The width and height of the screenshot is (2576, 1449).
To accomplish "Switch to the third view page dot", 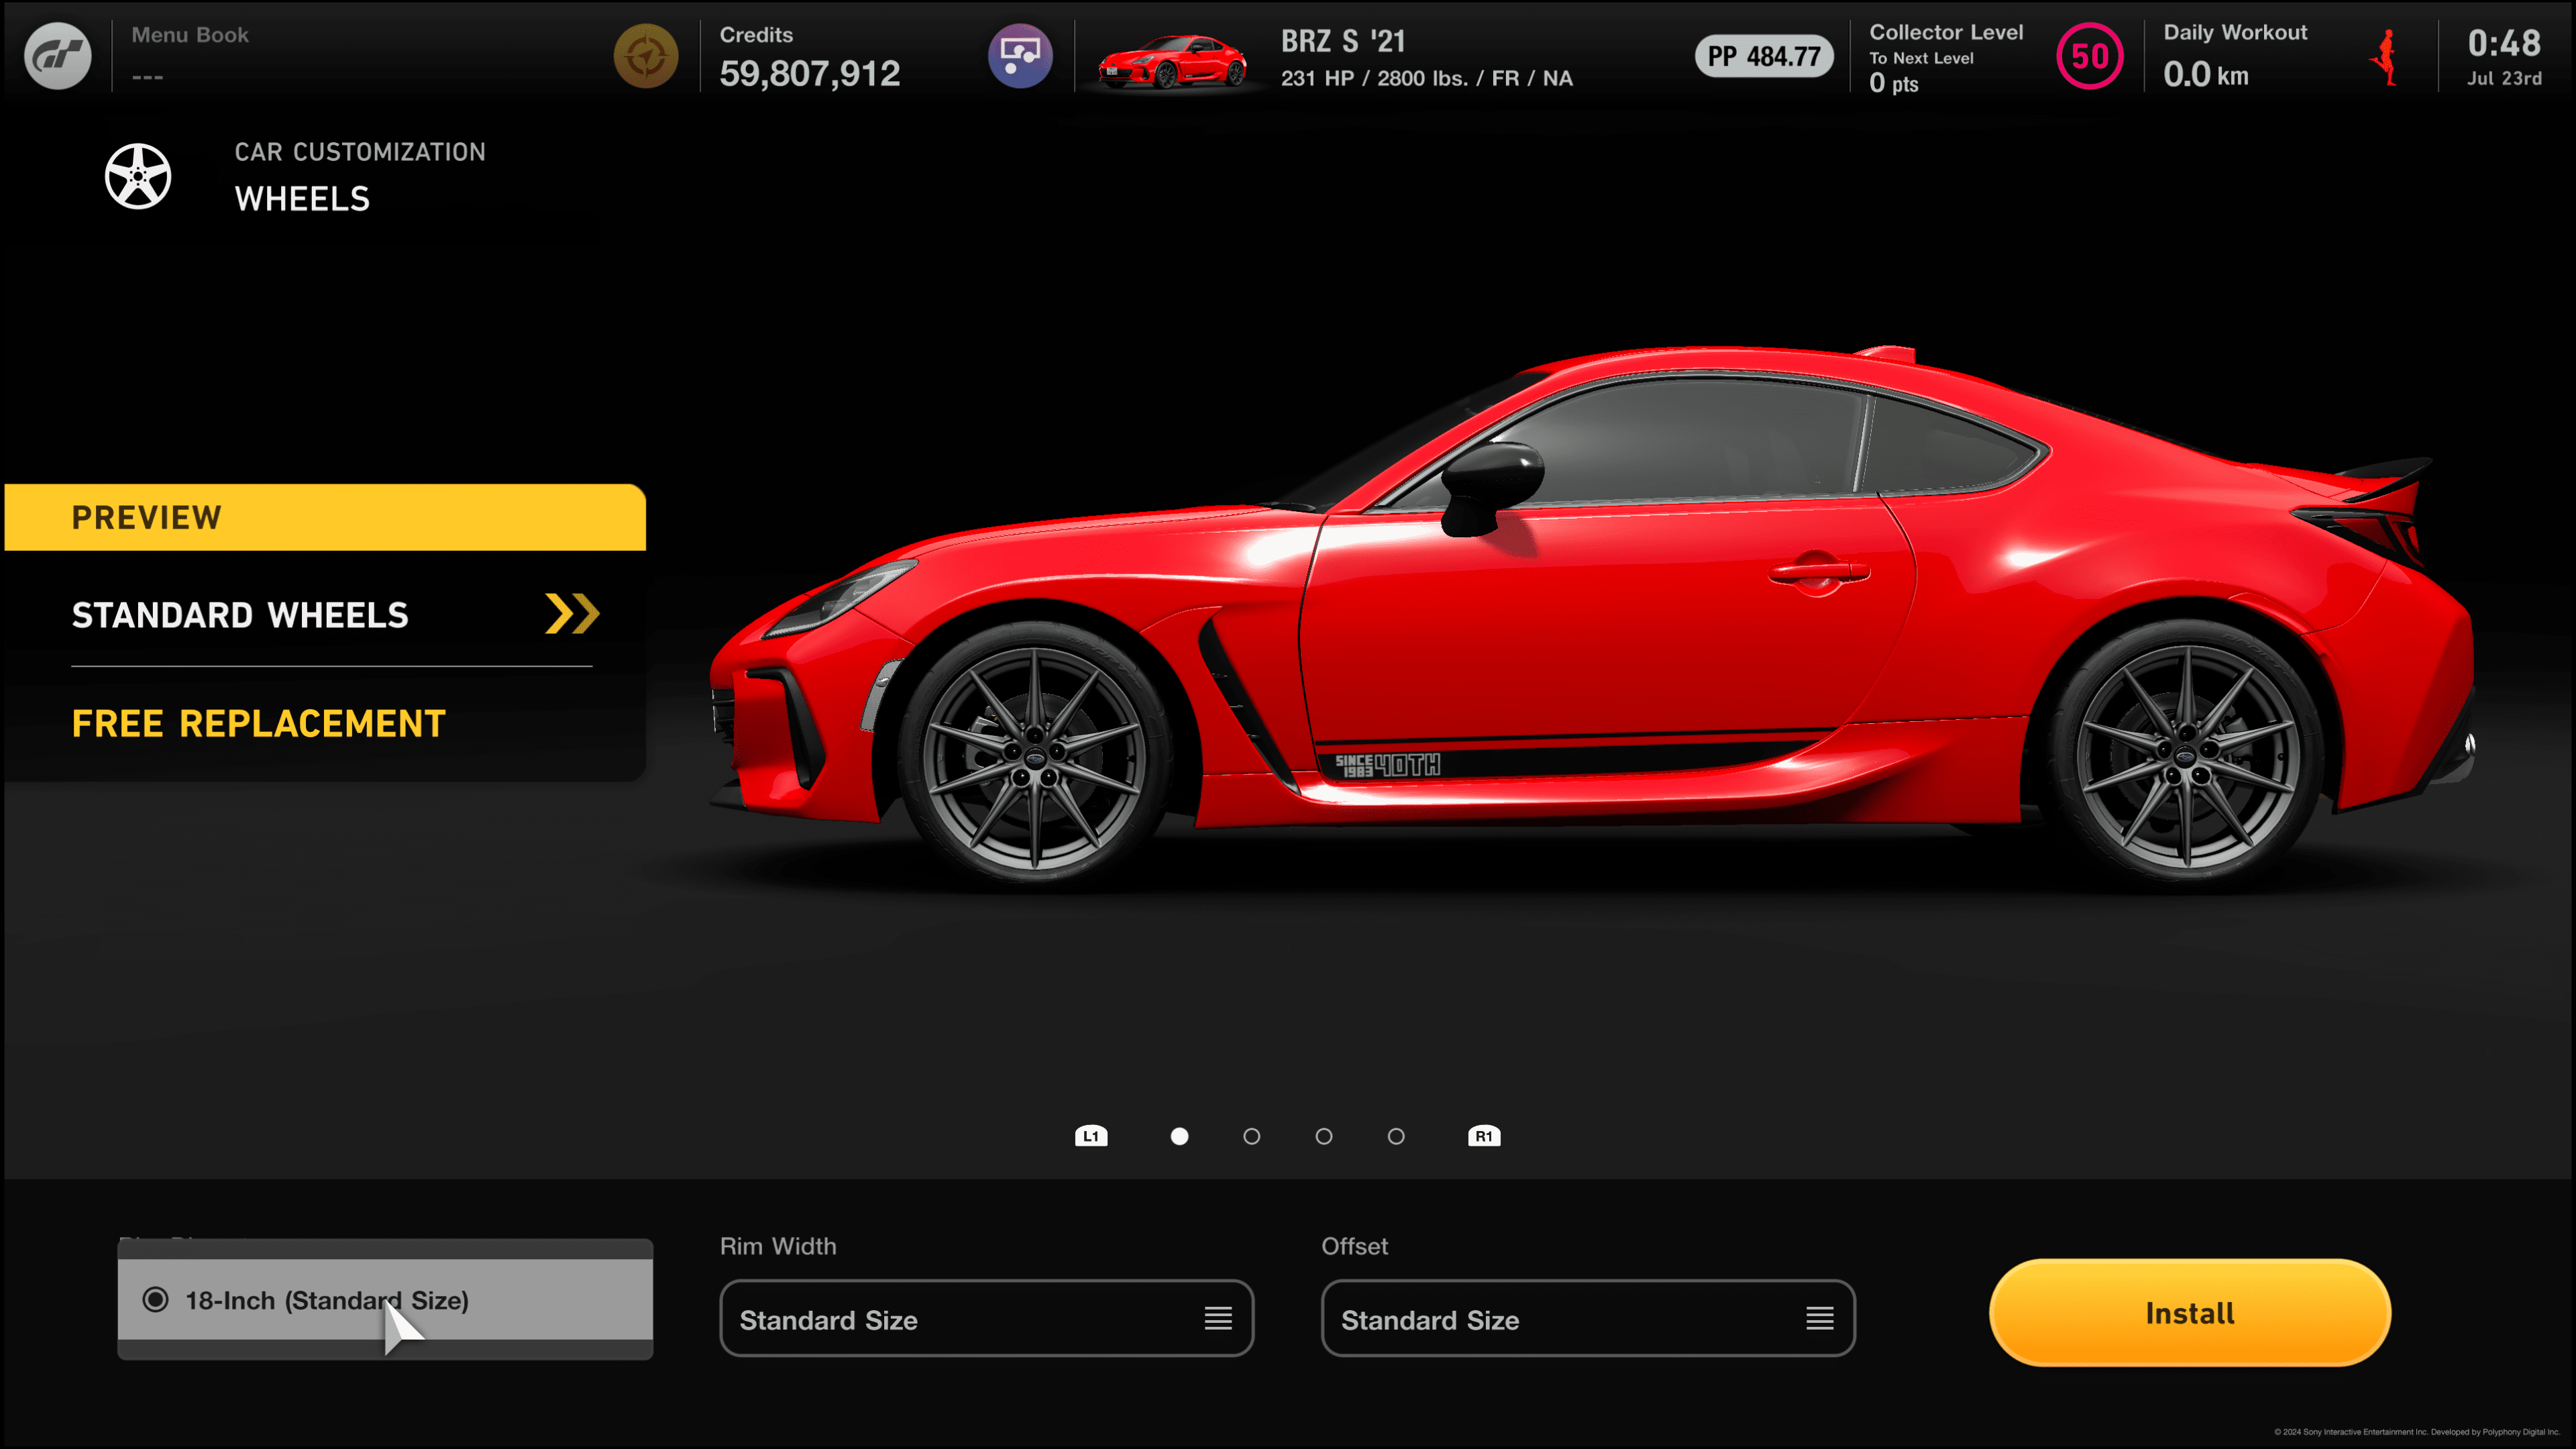I will pos(1324,1136).
